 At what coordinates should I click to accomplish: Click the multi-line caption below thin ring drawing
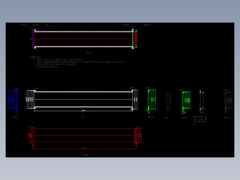point(200,120)
